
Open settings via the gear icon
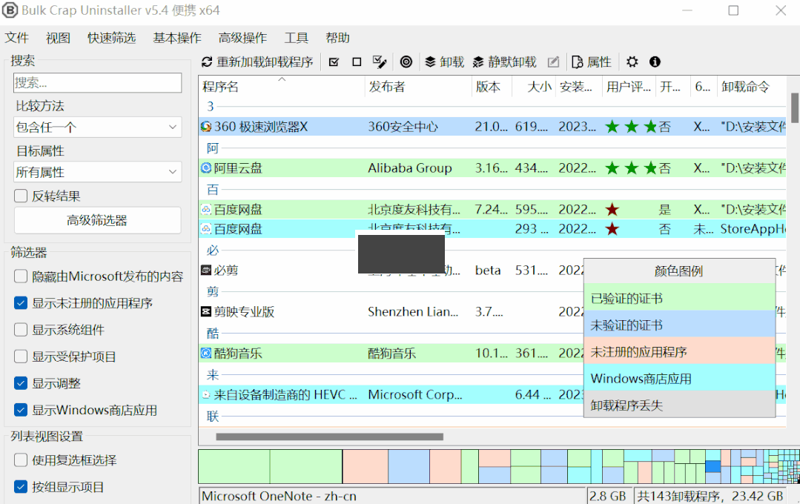point(632,62)
